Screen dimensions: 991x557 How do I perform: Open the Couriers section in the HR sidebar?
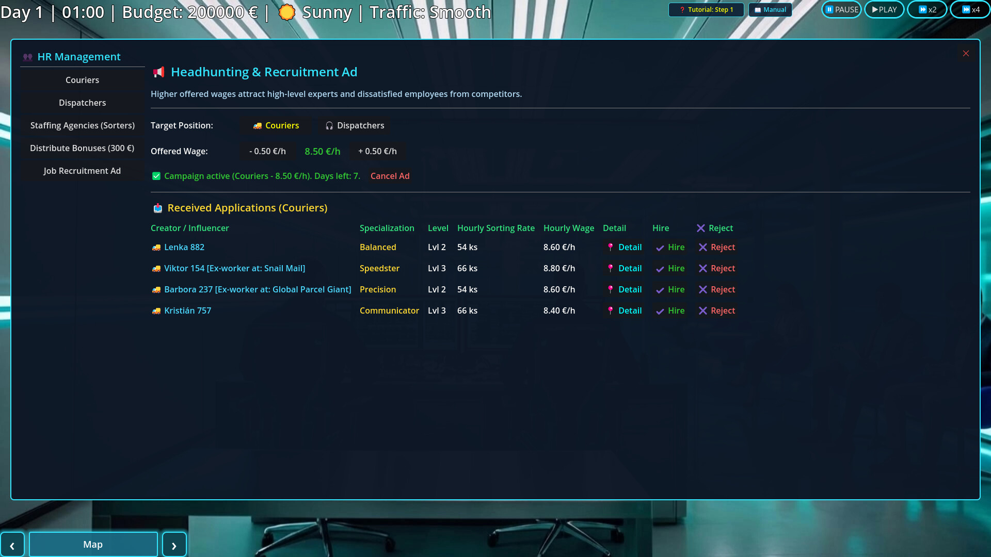(83, 80)
